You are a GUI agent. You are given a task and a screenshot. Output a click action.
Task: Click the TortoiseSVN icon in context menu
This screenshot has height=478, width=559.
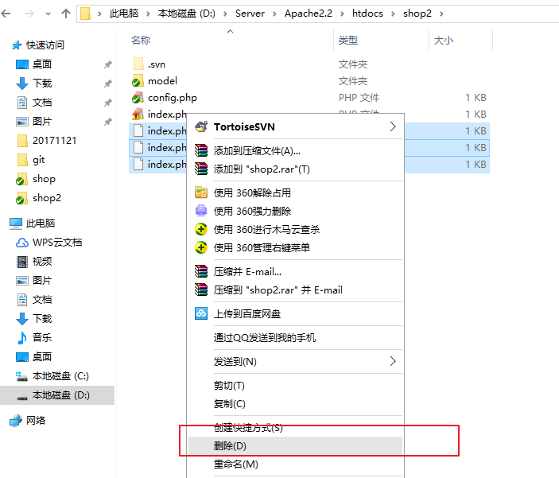201,126
